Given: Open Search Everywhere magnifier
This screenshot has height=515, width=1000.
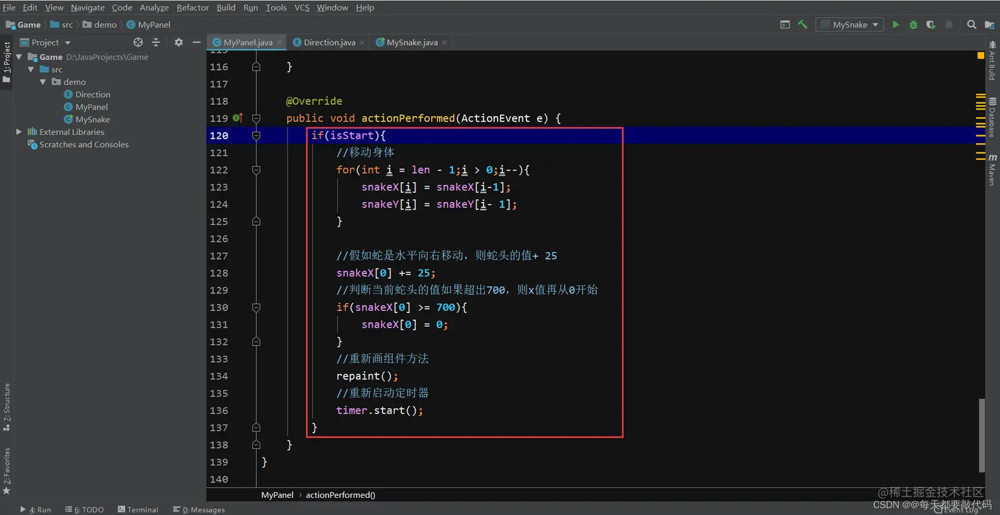Looking at the screenshot, I should click(x=972, y=24).
